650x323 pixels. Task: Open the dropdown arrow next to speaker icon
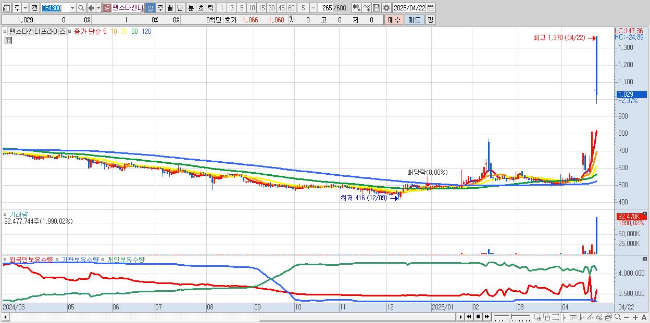[98, 8]
